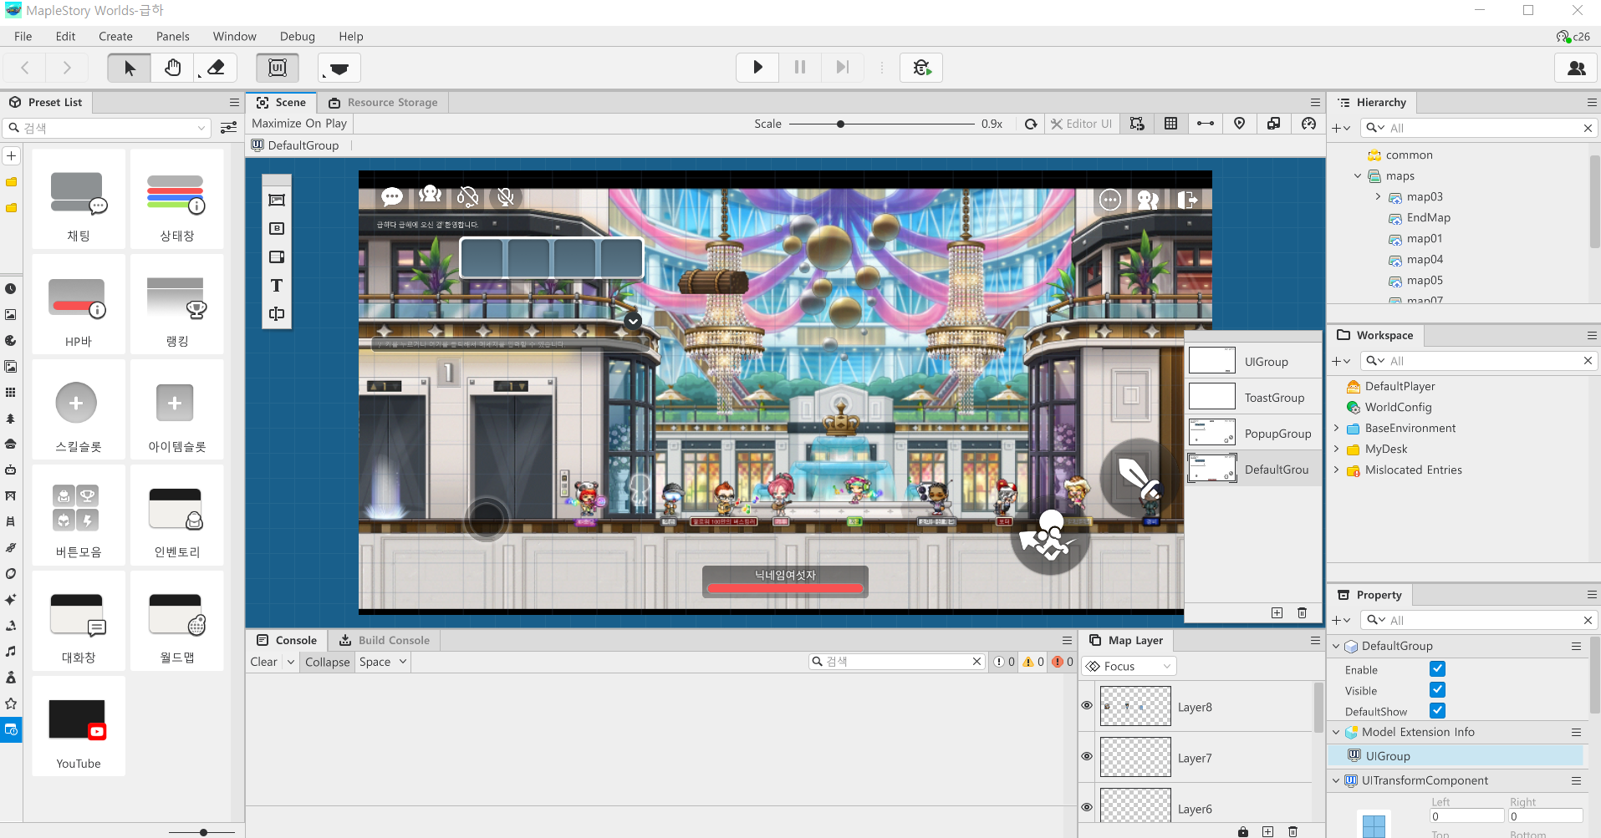Screen dimensions: 1601x838
Task: Toggle the Editor UI button
Action: [1082, 124]
